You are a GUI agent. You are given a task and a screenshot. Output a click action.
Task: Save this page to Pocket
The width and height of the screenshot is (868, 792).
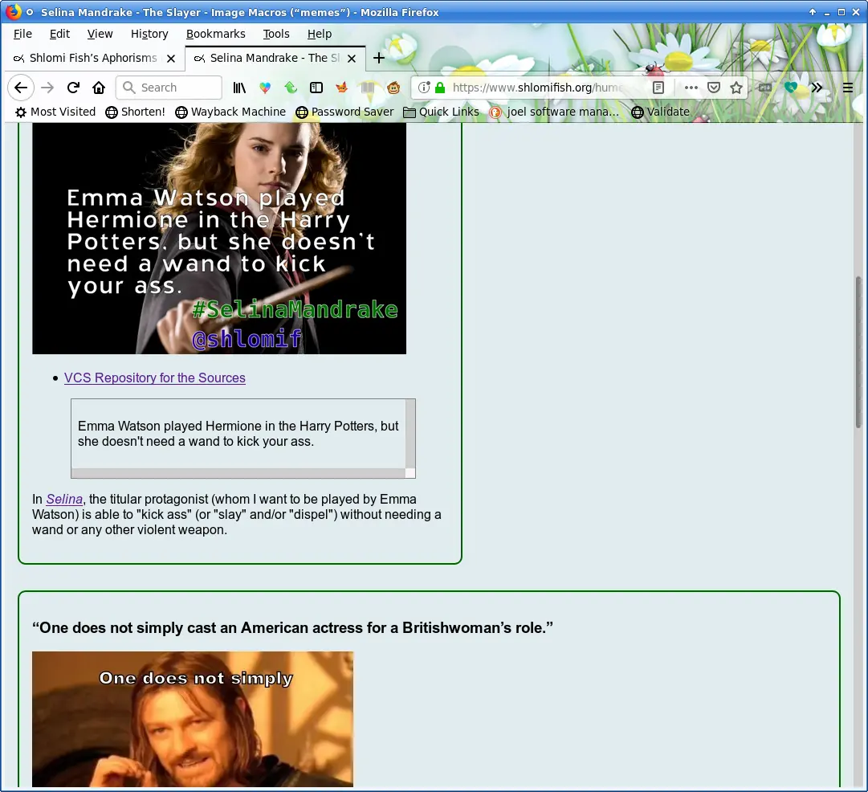click(714, 88)
